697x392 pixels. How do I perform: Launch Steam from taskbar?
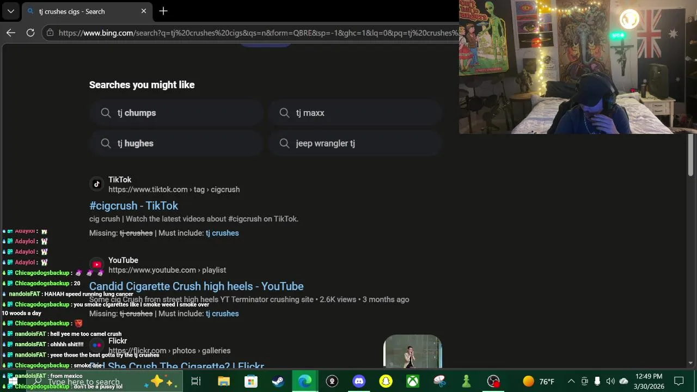[x=278, y=381]
